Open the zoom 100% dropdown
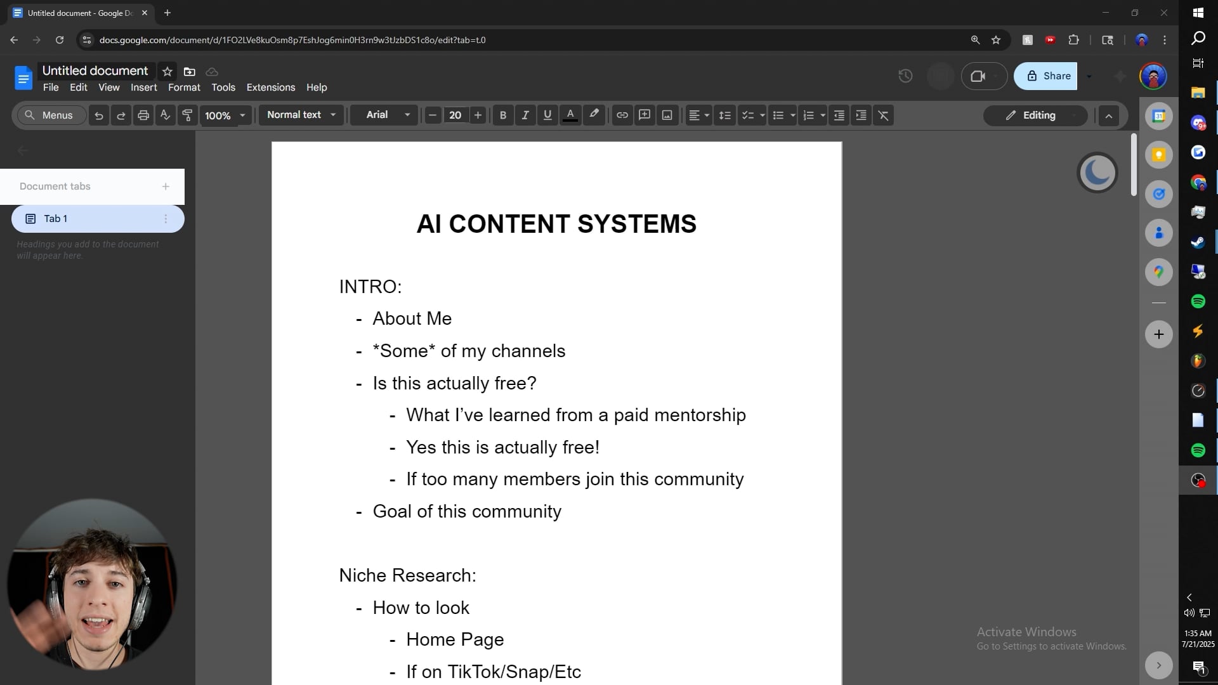The width and height of the screenshot is (1218, 685). (225, 115)
